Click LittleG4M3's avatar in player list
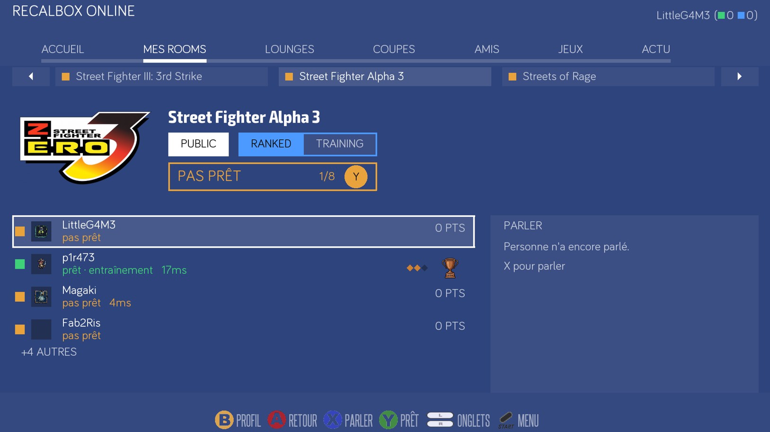The width and height of the screenshot is (770, 432). [41, 232]
